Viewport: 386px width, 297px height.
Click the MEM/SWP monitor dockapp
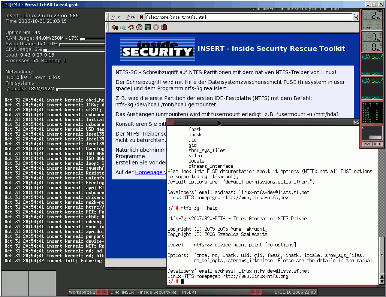click(372, 42)
